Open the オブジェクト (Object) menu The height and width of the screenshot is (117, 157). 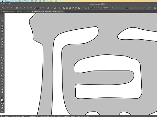pos(26,1)
